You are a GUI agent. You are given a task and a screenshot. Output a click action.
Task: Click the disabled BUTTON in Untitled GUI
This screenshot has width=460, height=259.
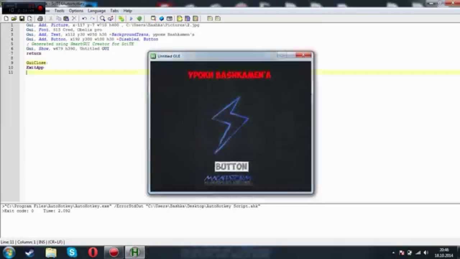pos(231,167)
